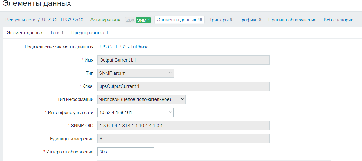
Task: Open parent template UPS GE LP33 - TriPhase
Action: [123, 47]
